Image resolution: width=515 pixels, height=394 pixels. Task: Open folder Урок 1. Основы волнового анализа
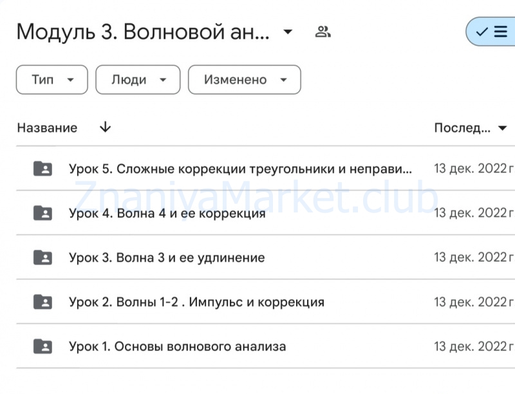(178, 346)
